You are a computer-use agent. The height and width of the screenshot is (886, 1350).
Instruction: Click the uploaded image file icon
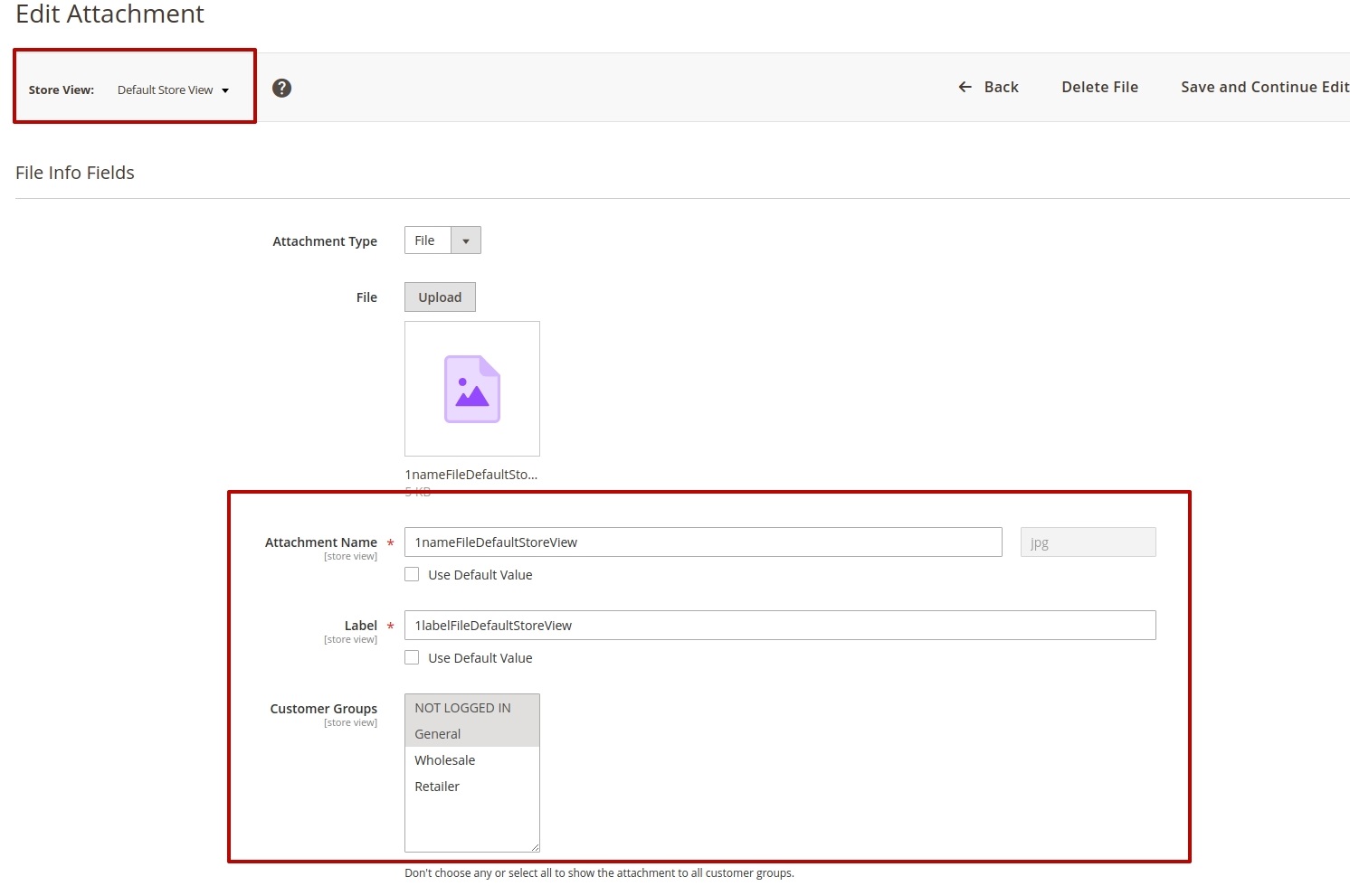pos(471,389)
